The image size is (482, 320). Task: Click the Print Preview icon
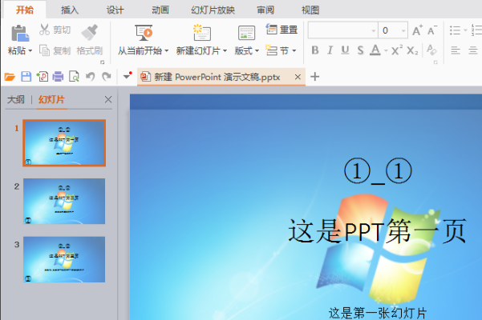point(74,76)
